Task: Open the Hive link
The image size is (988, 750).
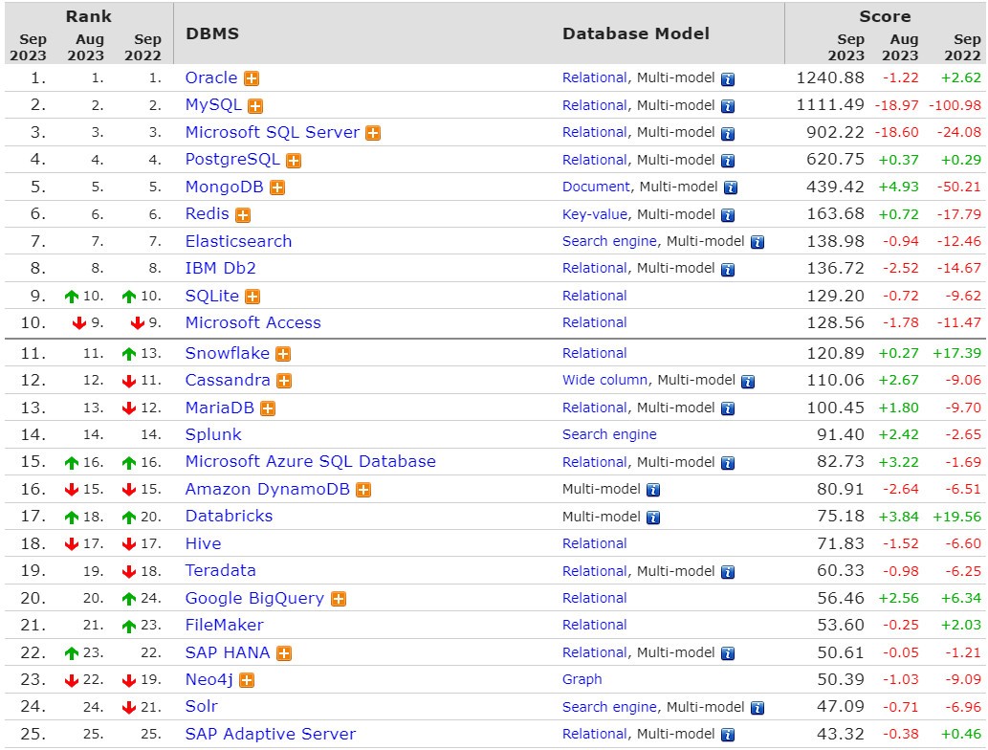Action: pos(203,544)
